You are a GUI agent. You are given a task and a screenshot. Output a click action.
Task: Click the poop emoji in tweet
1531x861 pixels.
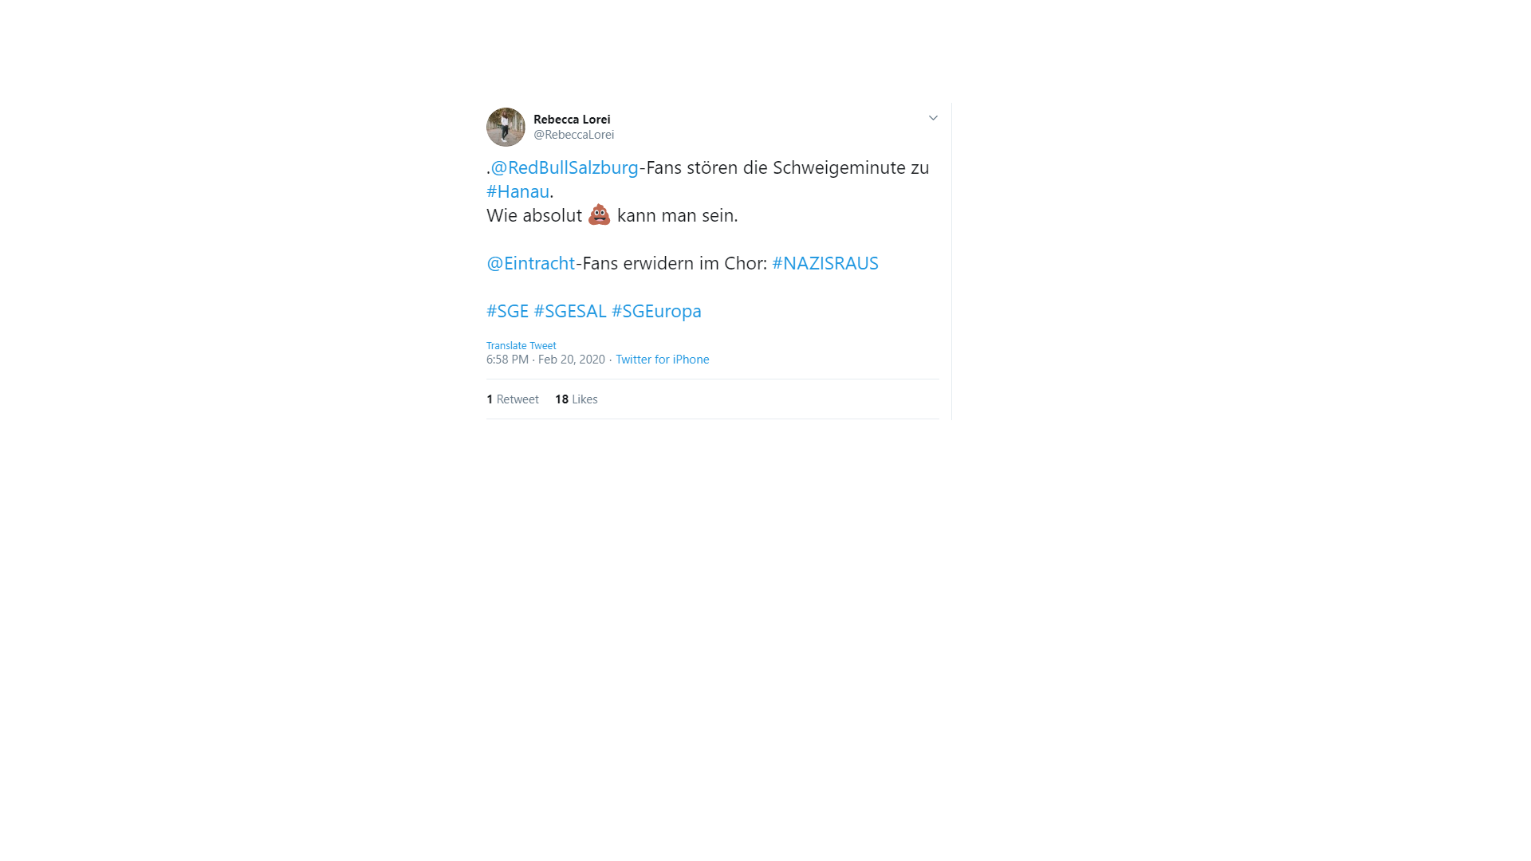pyautogui.click(x=599, y=214)
